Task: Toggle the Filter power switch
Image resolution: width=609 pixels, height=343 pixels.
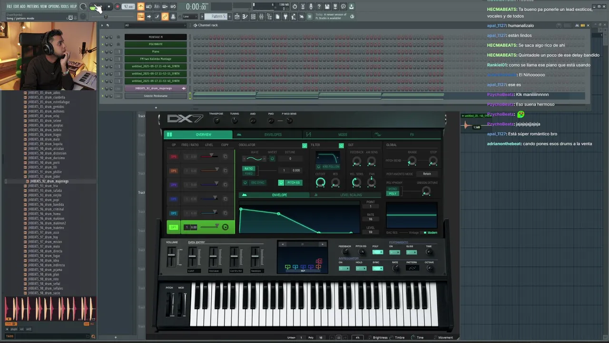Action: point(341,145)
